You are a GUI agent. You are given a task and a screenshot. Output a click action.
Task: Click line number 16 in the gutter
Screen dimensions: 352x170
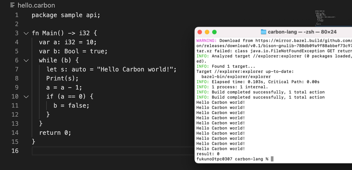[x=15, y=151]
